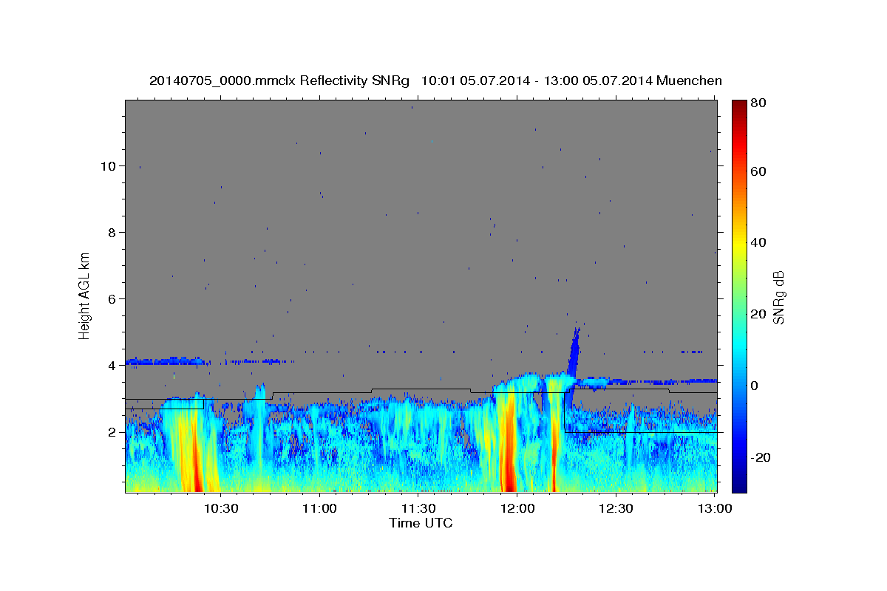Click the 13:00 time tick label

tap(714, 508)
